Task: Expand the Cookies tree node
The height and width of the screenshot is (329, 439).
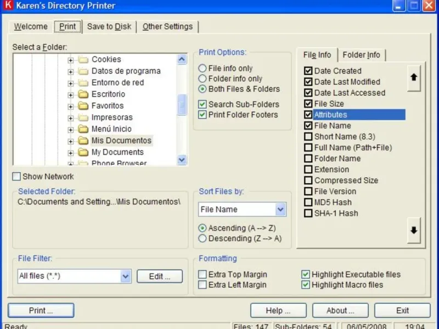Action: pyautogui.click(x=71, y=60)
